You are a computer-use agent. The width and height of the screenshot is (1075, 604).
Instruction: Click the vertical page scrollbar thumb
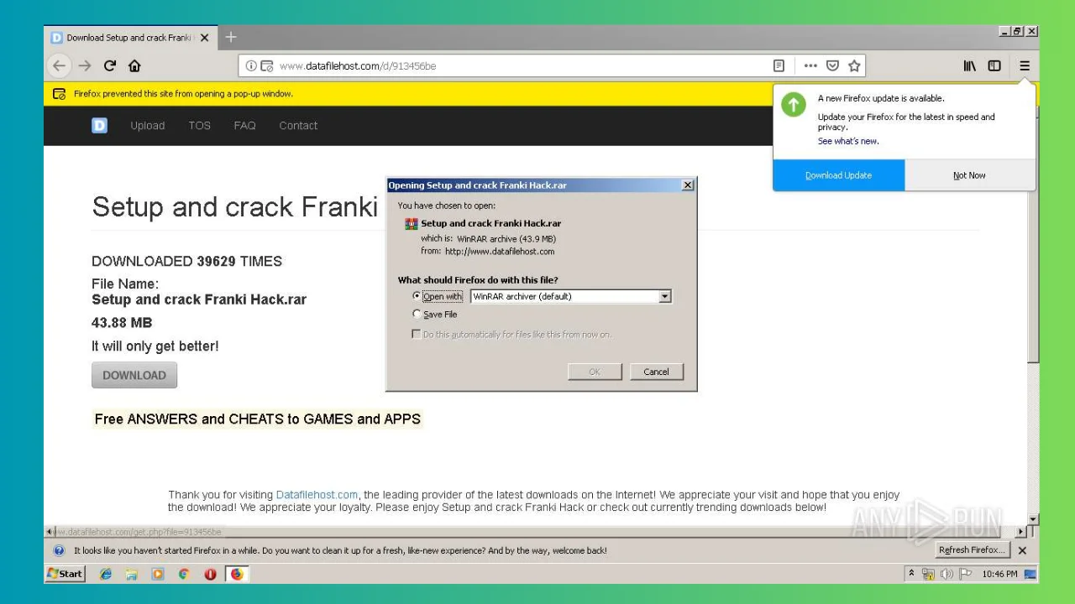tap(1033, 235)
